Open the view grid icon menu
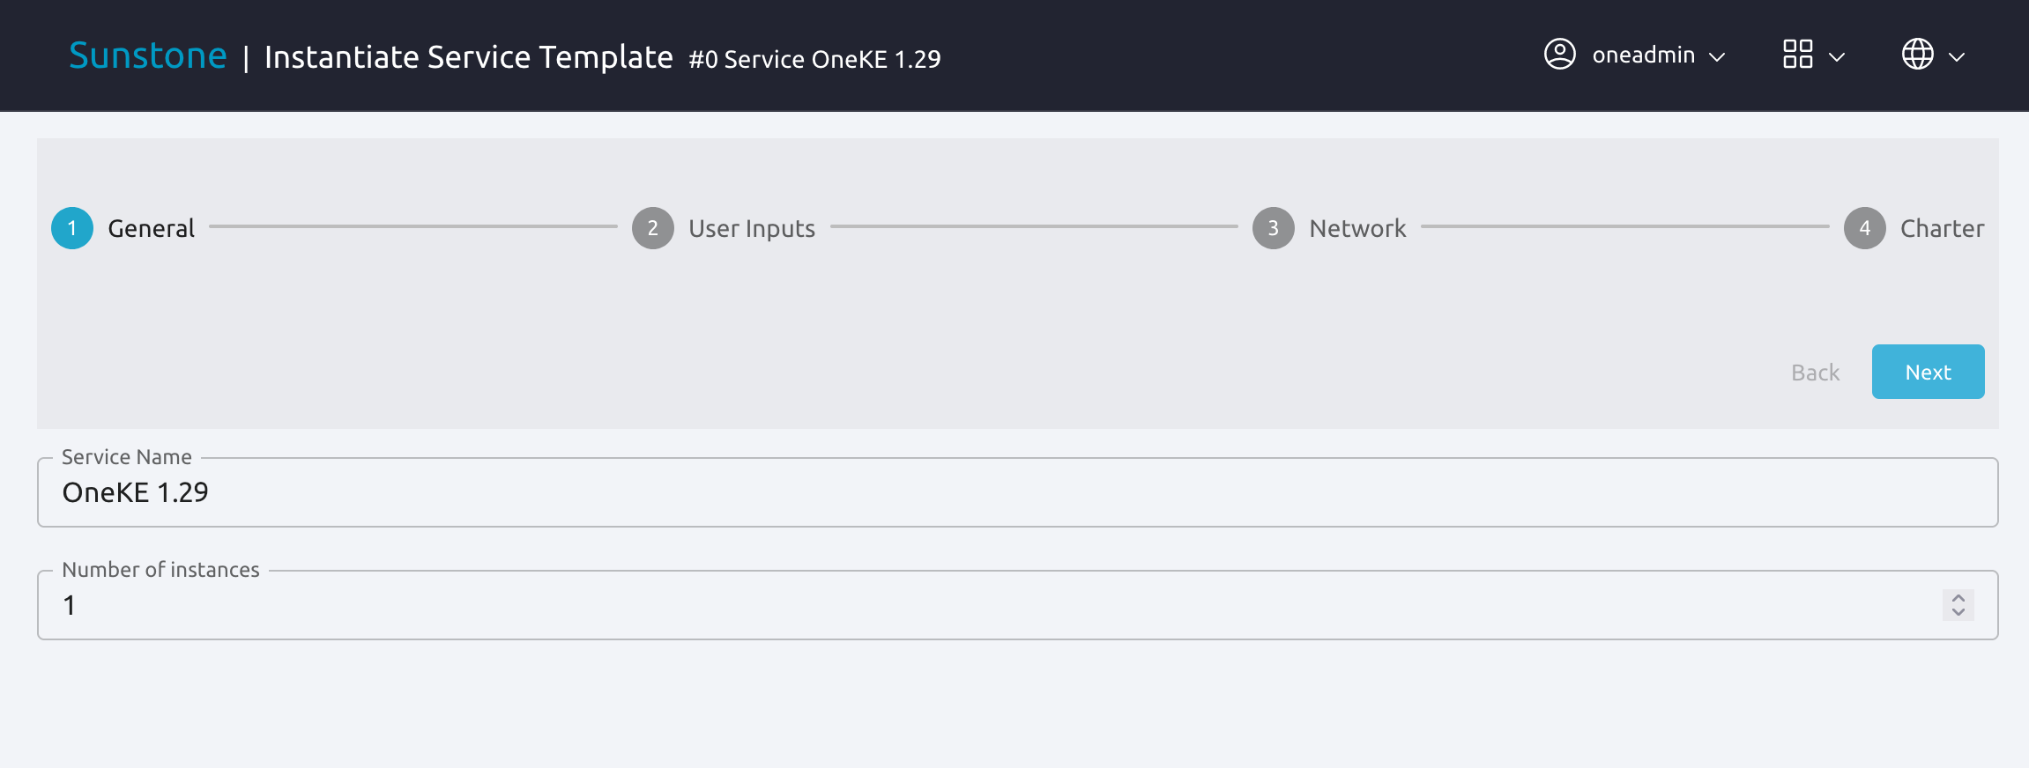2029x768 pixels. [x=1798, y=55]
